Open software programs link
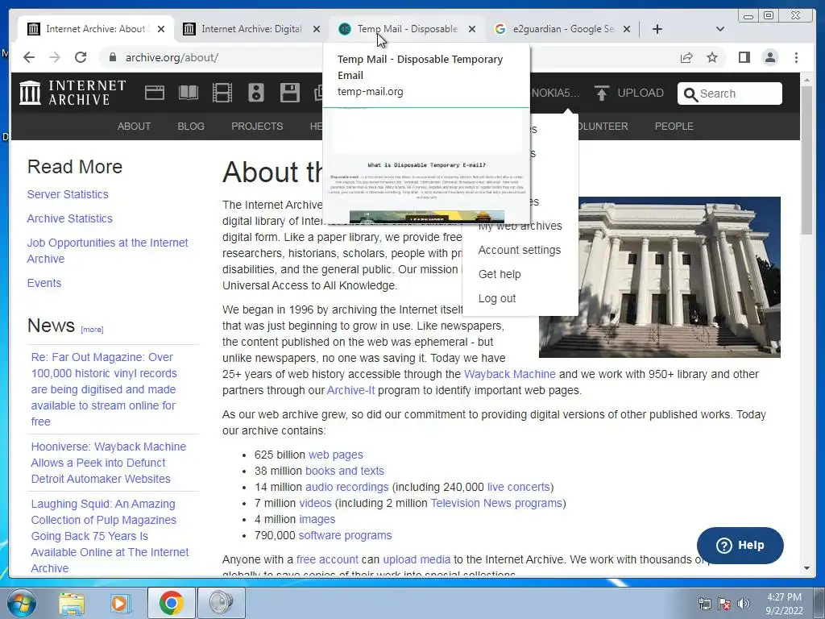The height and width of the screenshot is (619, 825). coord(345,535)
